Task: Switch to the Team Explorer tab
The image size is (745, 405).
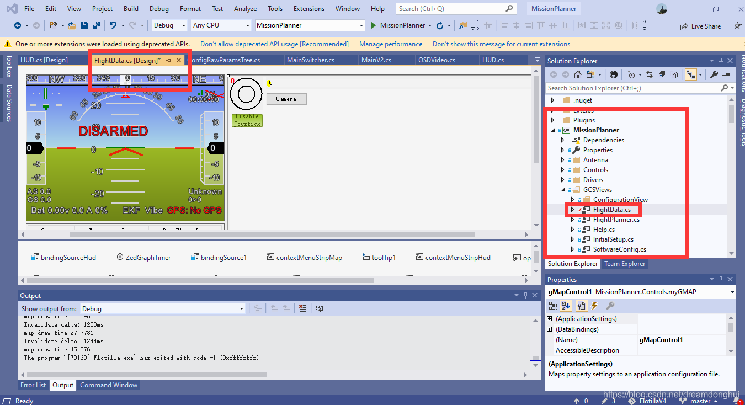Action: 625,264
